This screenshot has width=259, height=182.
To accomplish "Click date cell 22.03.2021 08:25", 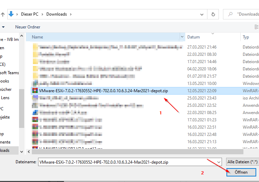I will (x=202, y=113).
